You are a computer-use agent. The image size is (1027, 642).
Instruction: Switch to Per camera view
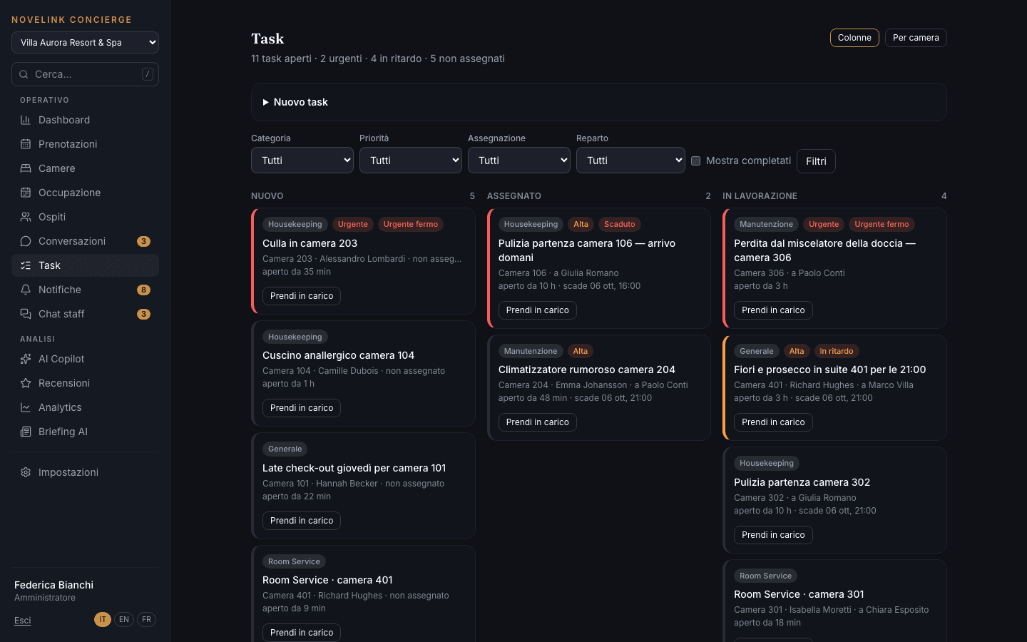916,38
